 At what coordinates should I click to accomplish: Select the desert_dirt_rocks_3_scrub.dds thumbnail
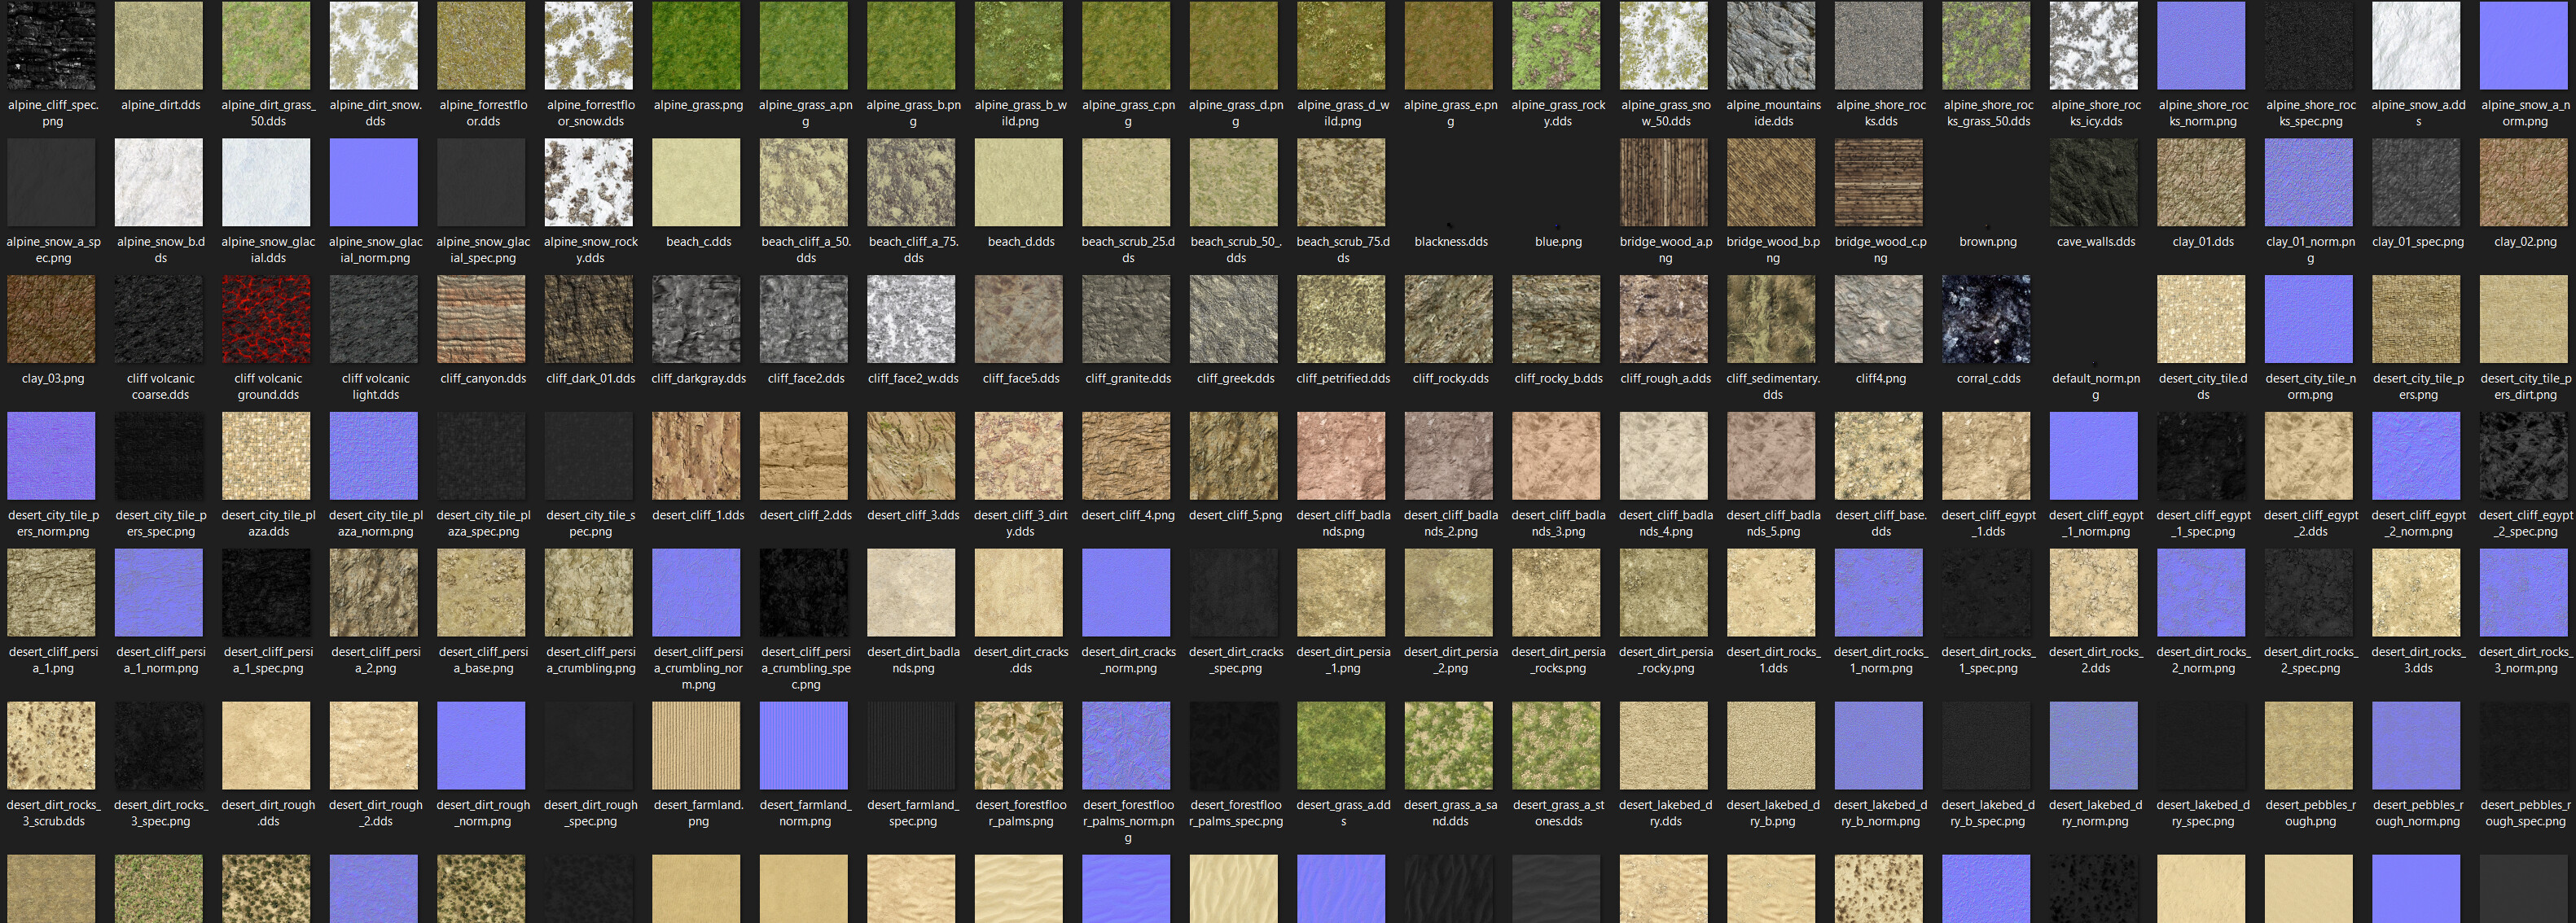pyautogui.click(x=52, y=746)
